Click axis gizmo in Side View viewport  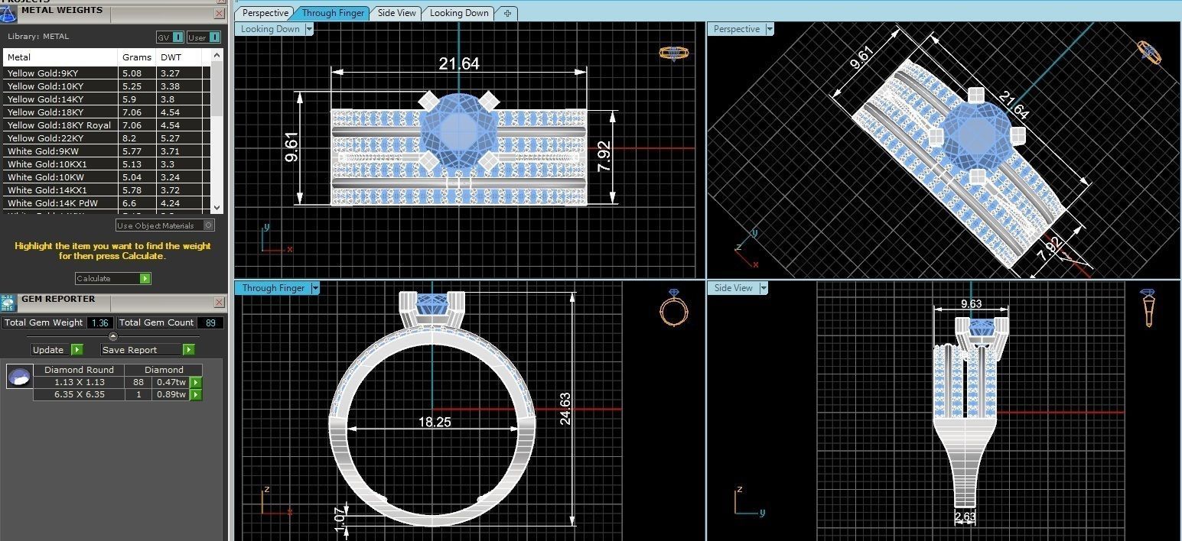tap(750, 501)
